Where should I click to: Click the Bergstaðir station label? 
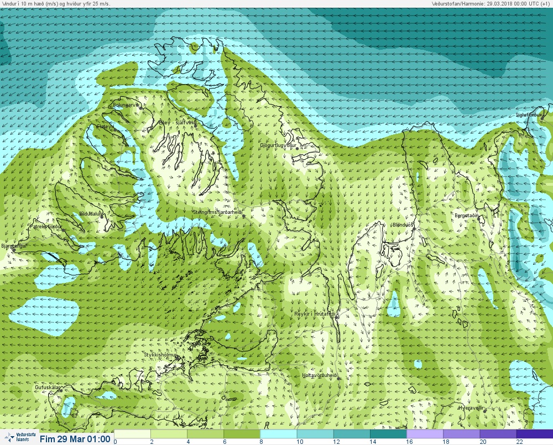click(466, 216)
